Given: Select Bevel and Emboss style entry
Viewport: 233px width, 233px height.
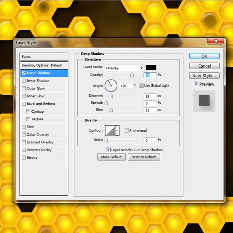Looking at the screenshot, I should tap(41, 104).
